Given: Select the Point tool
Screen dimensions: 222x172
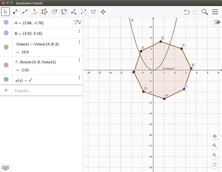Looking at the screenshot, I should [x=15, y=12].
